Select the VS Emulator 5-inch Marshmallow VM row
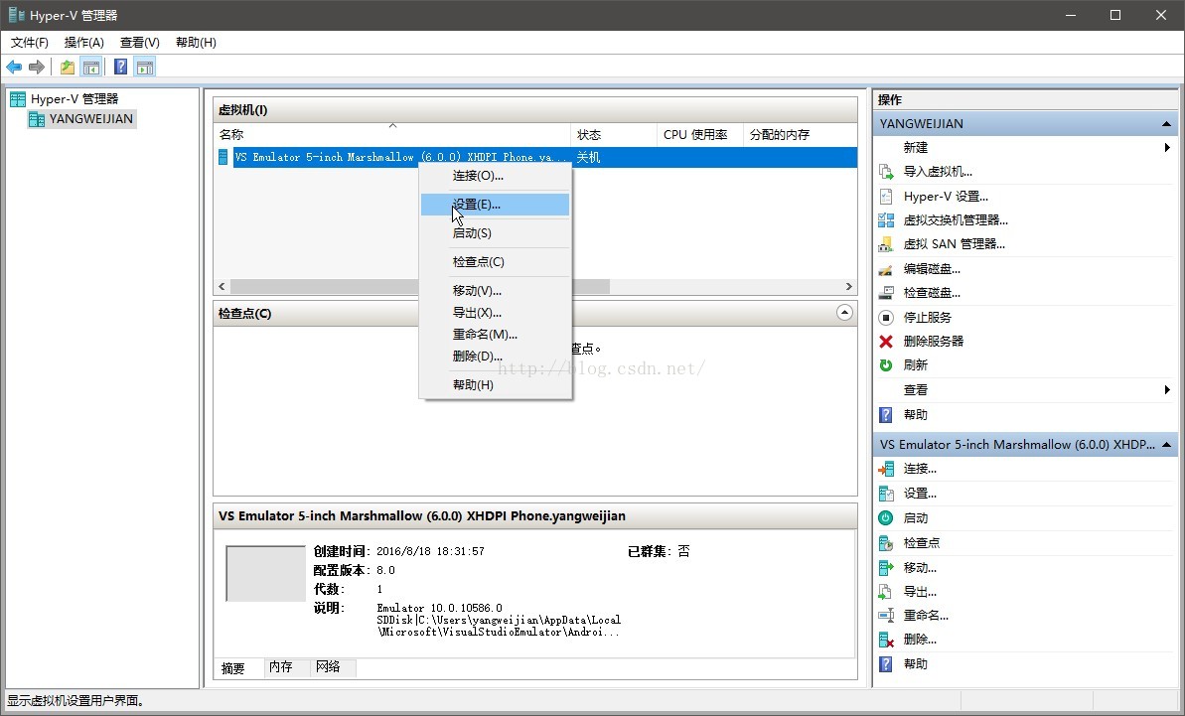 (536, 157)
